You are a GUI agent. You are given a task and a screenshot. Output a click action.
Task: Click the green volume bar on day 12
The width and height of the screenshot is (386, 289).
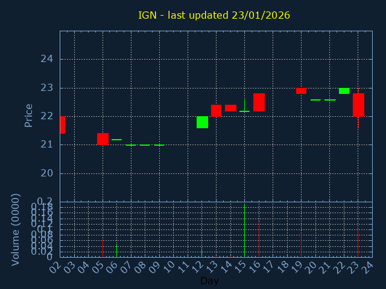click(202, 253)
